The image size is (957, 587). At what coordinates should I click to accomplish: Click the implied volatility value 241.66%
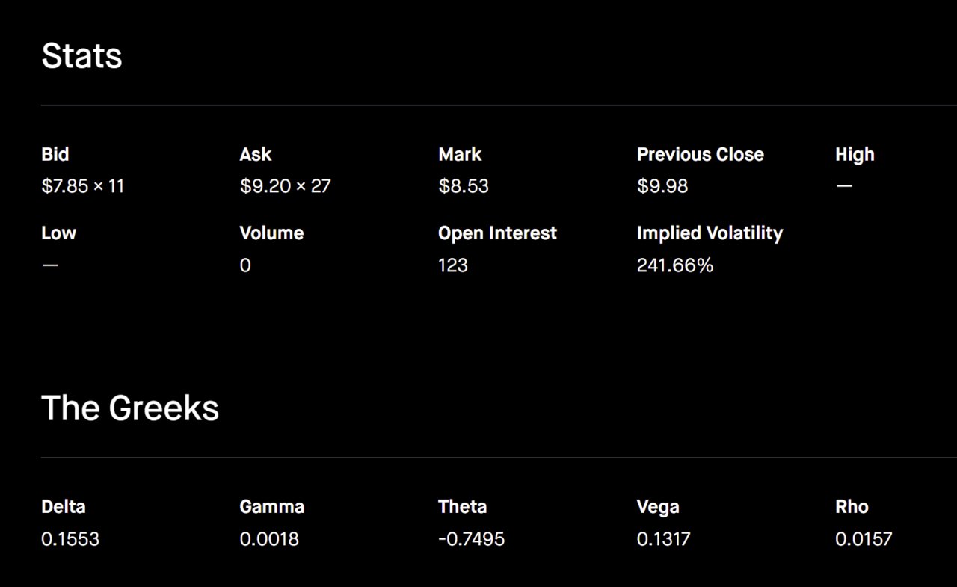coord(675,265)
